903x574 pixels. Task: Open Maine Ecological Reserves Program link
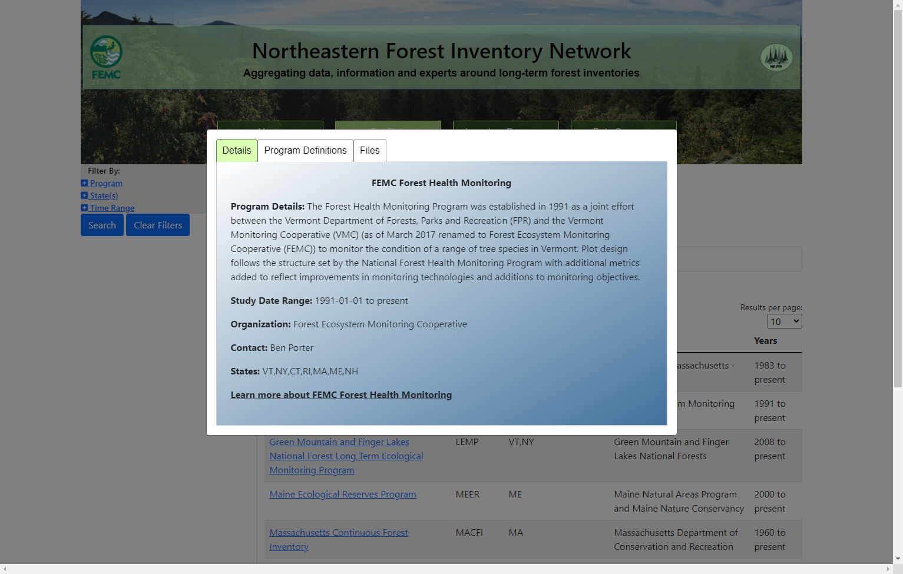point(343,495)
